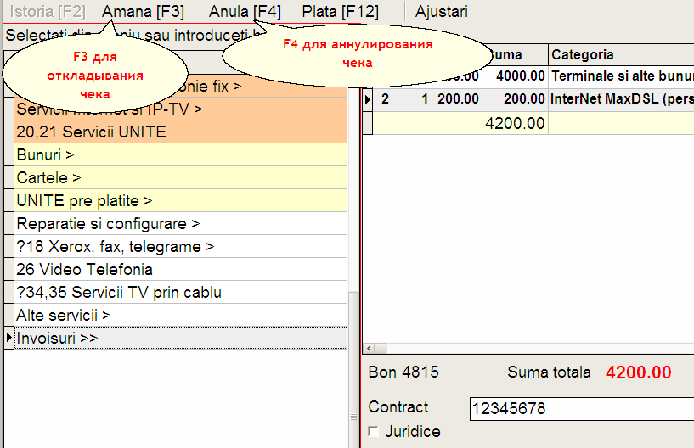Expand ?18 Xerox, fax, telegrame category
This screenshot has width=694, height=448.
click(181, 247)
